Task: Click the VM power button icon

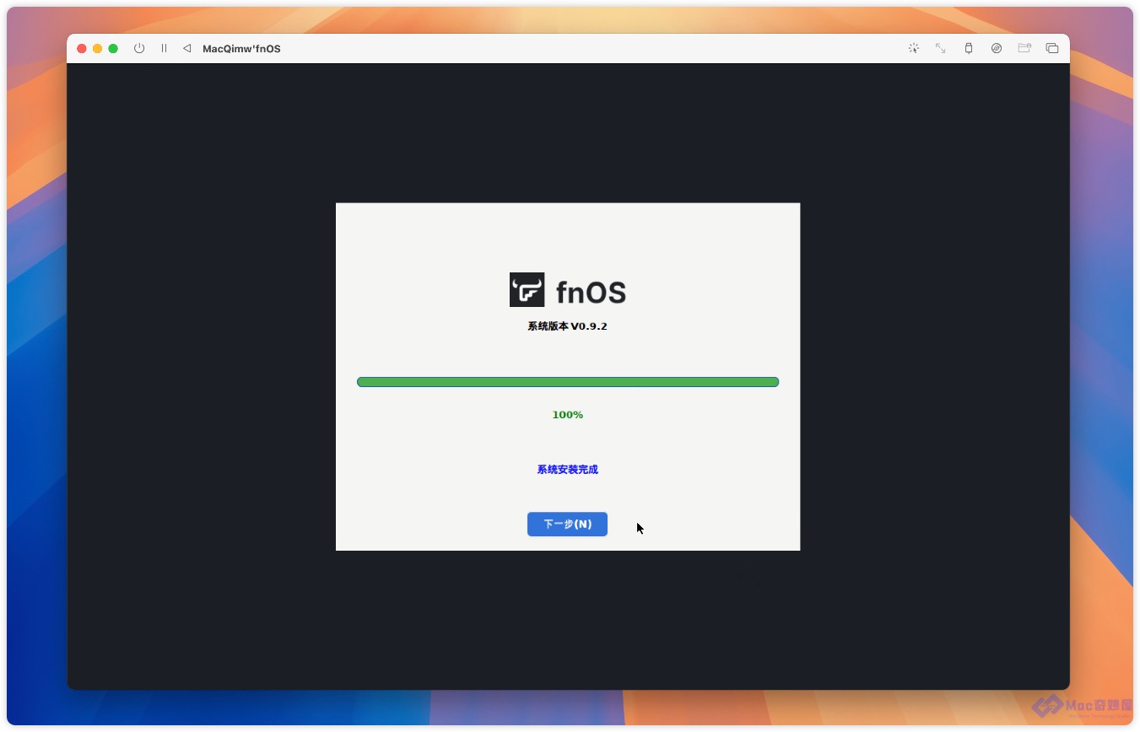Action: [x=139, y=48]
